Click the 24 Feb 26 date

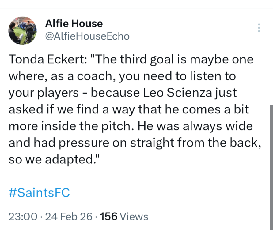69,217
